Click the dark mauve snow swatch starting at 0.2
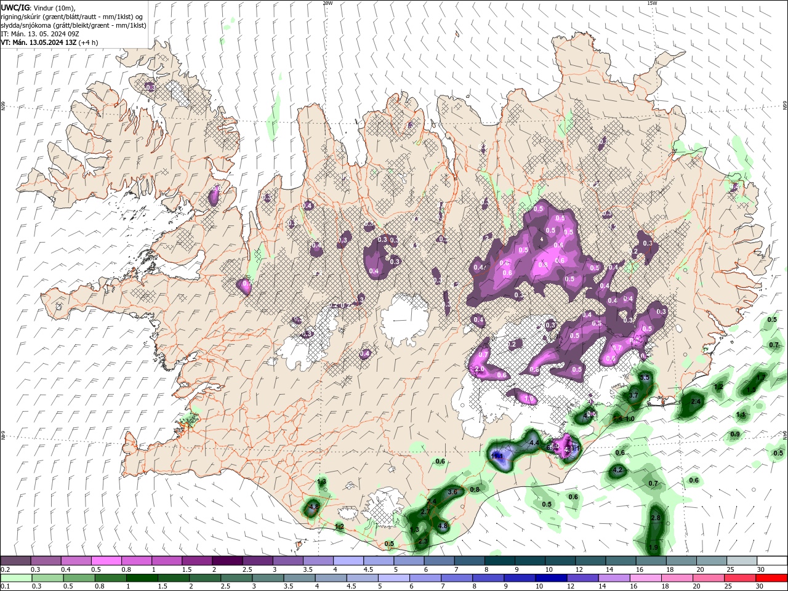Image resolution: width=788 pixels, height=591 pixels. (x=15, y=561)
